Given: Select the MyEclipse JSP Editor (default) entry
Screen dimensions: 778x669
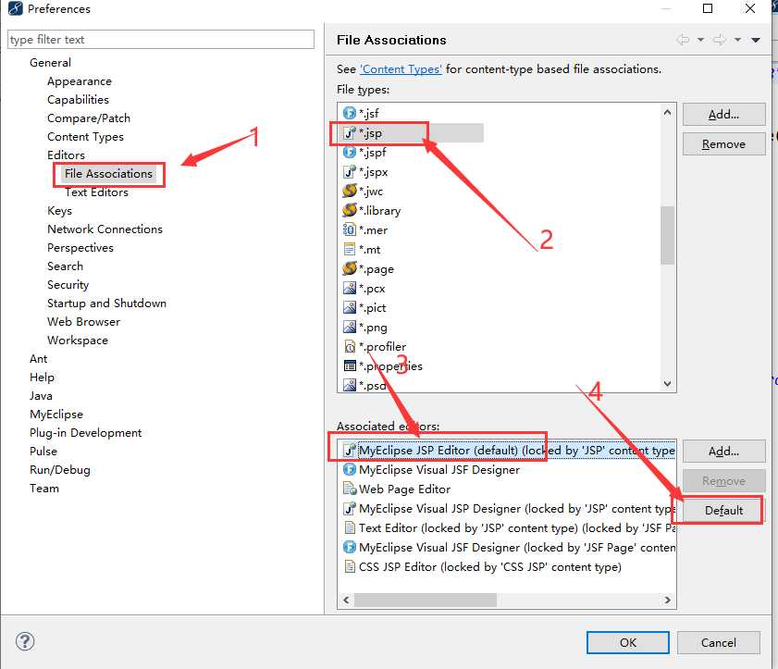Looking at the screenshot, I should 508,450.
